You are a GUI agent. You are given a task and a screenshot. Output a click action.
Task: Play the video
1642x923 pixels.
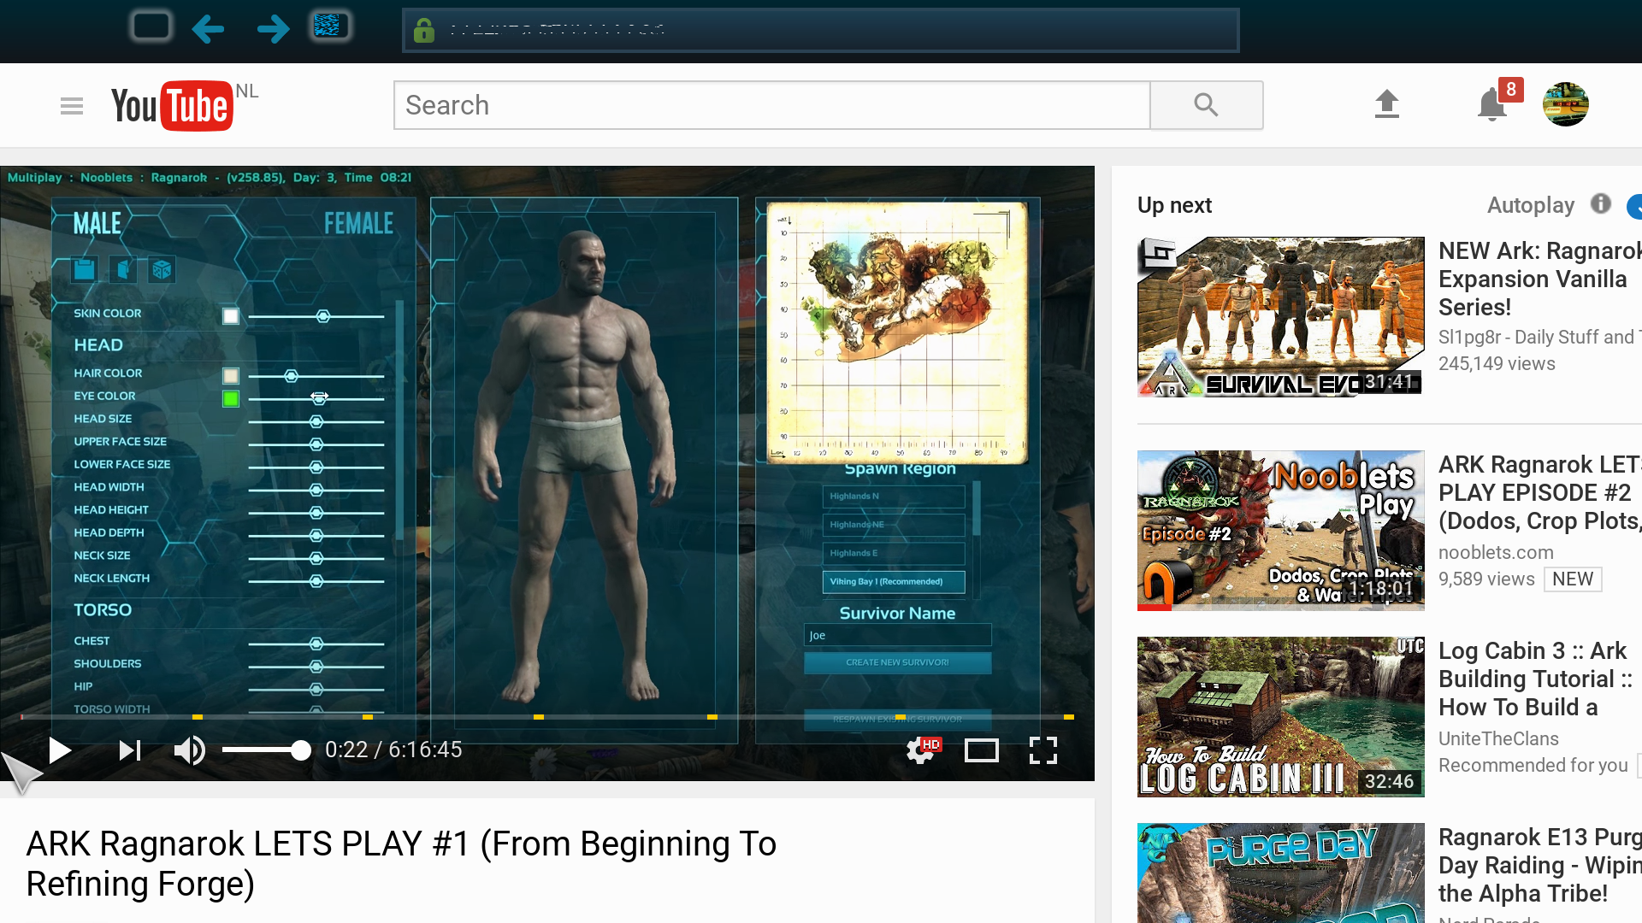(60, 750)
